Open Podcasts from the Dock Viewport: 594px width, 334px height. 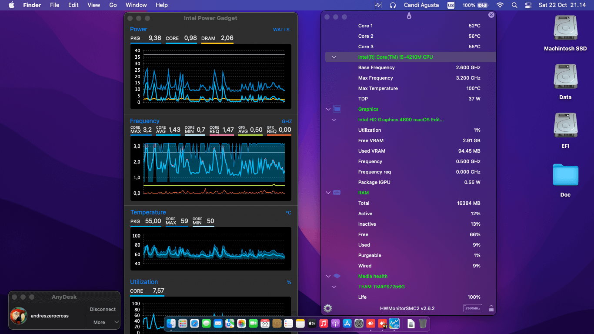pyautogui.click(x=335, y=324)
